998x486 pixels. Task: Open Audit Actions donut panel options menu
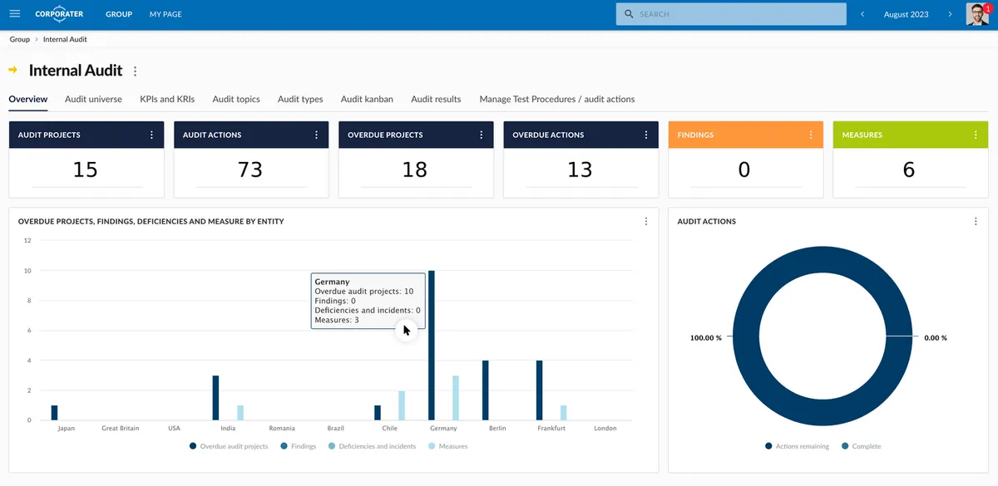[976, 221]
